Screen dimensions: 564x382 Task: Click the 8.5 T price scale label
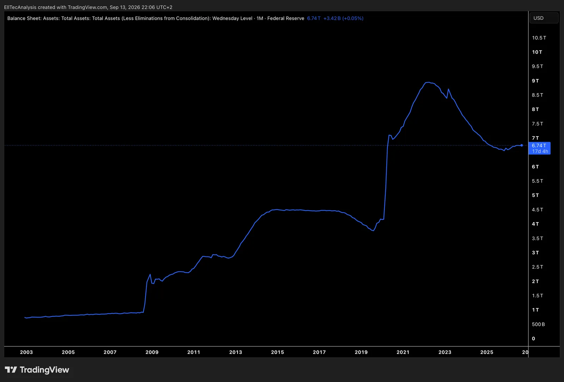pyautogui.click(x=538, y=95)
